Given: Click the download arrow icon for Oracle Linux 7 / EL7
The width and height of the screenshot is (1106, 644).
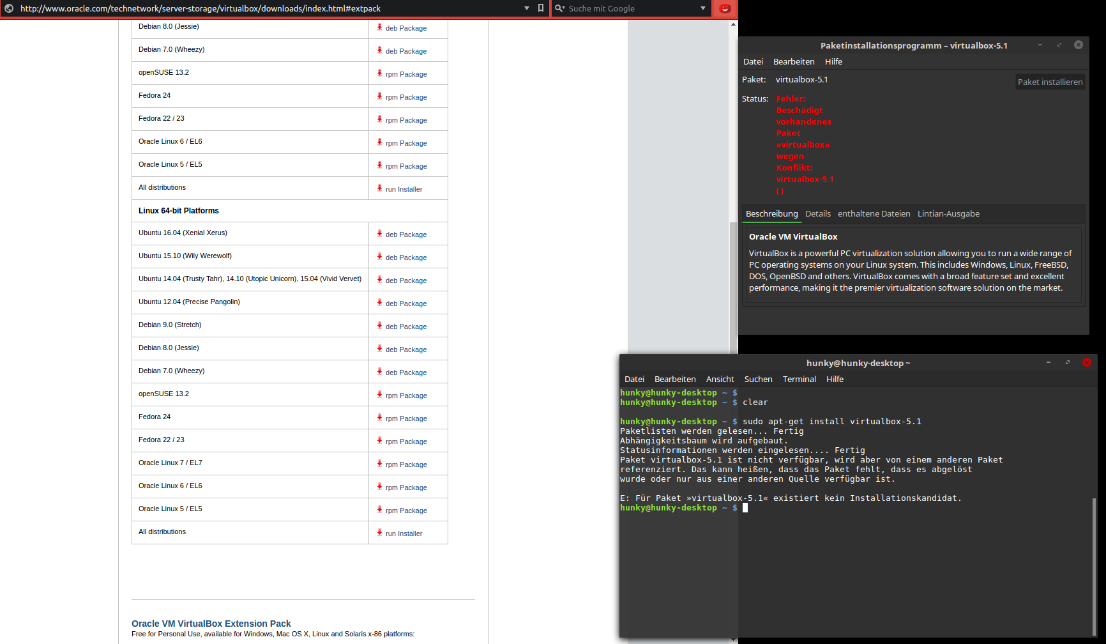Looking at the screenshot, I should (x=379, y=463).
